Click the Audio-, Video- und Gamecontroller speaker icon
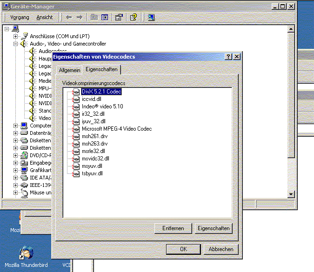Viewport: 314px width, 272px height. (x=24, y=44)
